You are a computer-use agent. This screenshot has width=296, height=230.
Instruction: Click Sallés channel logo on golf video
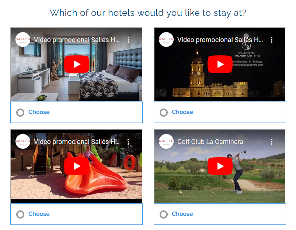(166, 141)
